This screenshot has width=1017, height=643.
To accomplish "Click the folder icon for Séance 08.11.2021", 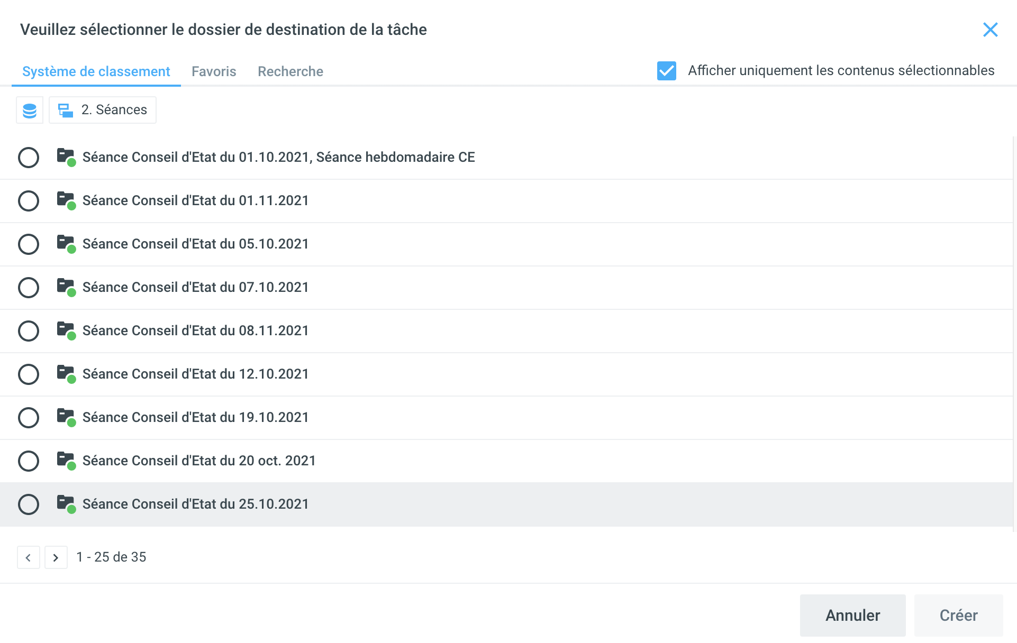I will coord(66,330).
